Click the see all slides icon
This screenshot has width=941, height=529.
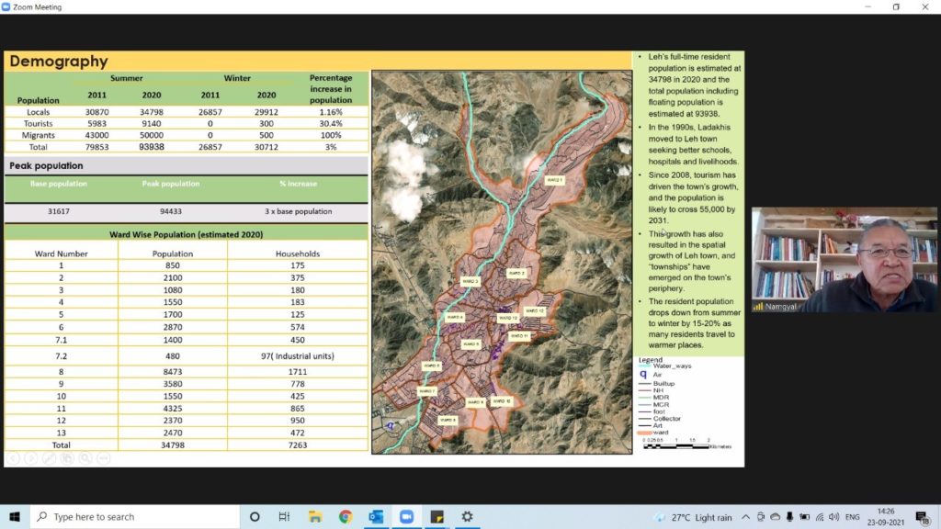67,457
